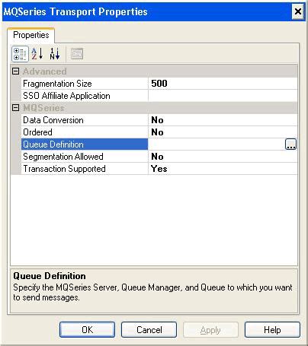The height and width of the screenshot is (346, 308).
Task: Open the Queue Definition ellipsis button
Action: tap(290, 144)
